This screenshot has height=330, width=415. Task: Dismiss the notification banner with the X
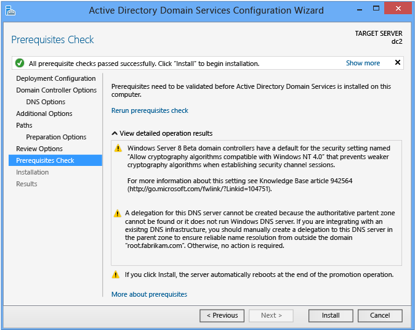397,62
